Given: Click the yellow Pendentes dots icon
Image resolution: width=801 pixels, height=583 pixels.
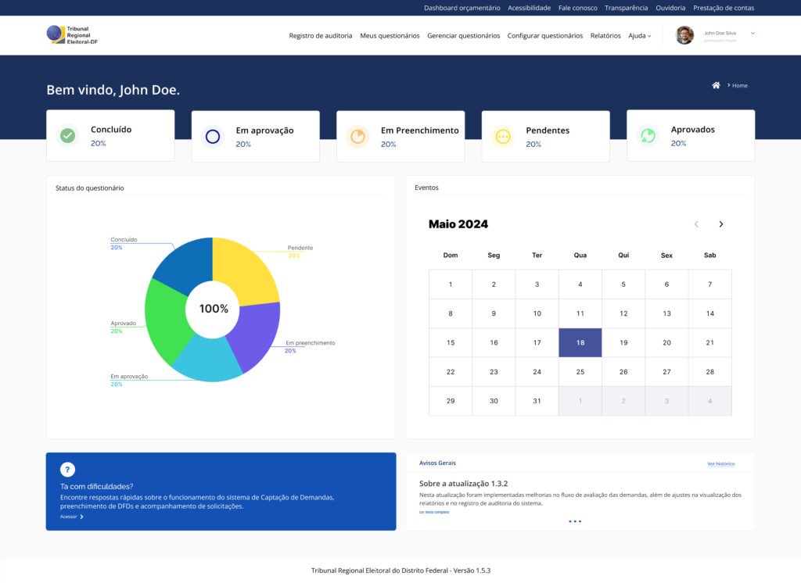Looking at the screenshot, I should point(503,137).
